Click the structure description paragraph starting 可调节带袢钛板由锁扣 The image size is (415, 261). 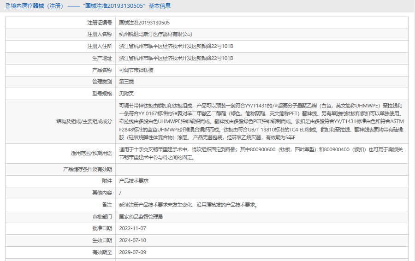261,121
